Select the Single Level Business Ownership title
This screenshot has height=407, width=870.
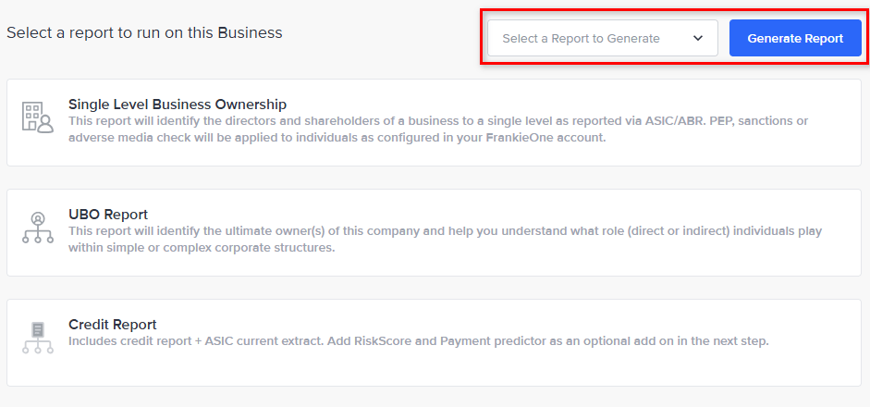tap(178, 105)
